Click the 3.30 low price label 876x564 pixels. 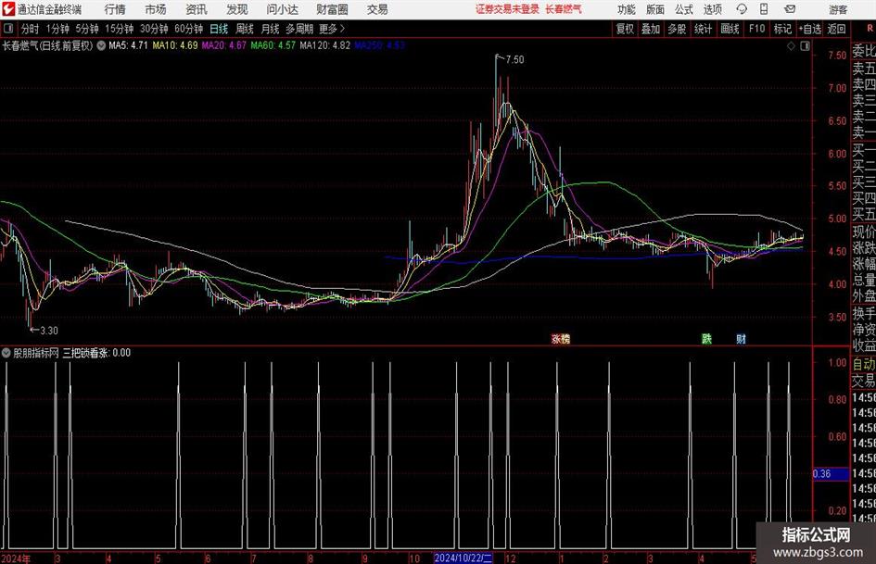click(48, 331)
